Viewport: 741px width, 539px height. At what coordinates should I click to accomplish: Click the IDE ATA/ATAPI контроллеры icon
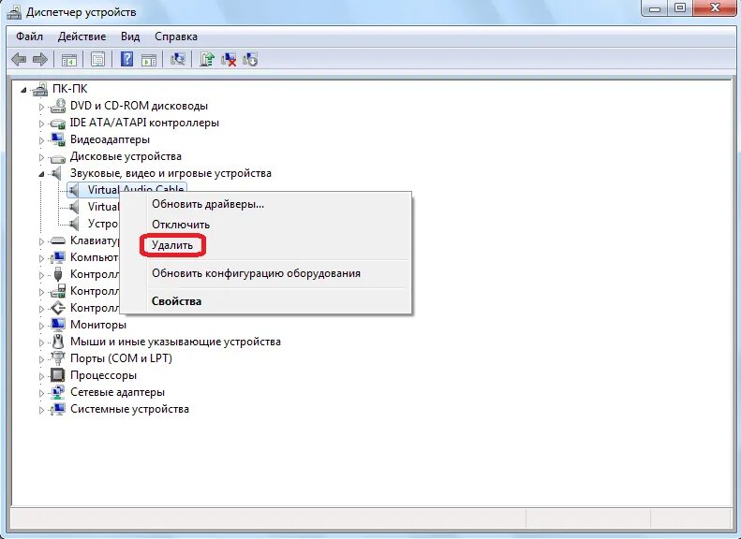coord(58,124)
